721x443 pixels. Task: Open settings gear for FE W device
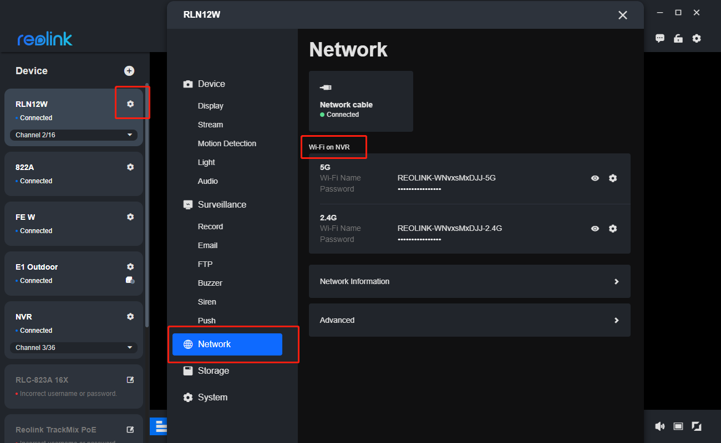tap(130, 217)
